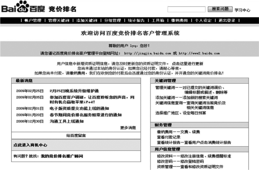Click the 2009年02月25日 date text
Screen dimensions: 259x170
coord(30,91)
